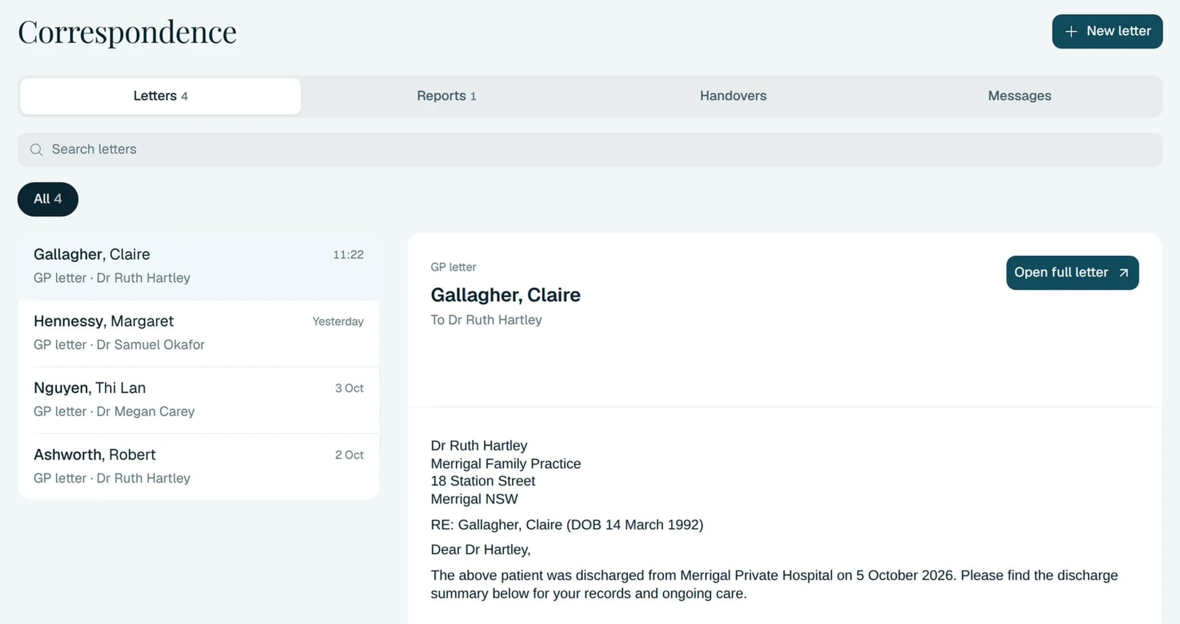The height and width of the screenshot is (624, 1180).
Task: Click GP letter · Dr Samuel Okafor subtitle
Action: 119,345
